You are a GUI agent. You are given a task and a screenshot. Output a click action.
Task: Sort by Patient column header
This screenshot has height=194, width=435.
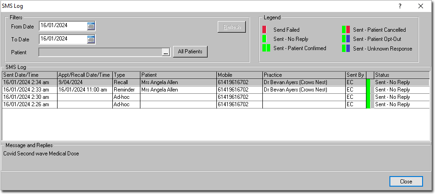178,75
